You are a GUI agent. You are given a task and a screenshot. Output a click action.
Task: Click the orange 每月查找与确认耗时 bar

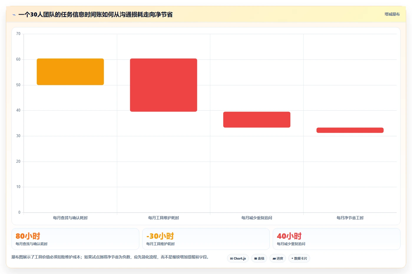tap(70, 72)
